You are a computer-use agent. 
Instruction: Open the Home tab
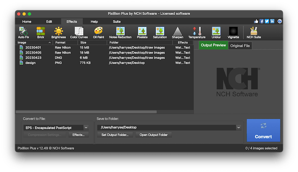[x=26, y=22]
